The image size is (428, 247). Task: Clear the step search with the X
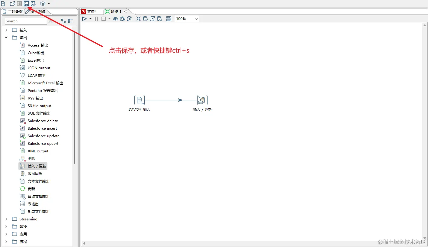(50, 21)
